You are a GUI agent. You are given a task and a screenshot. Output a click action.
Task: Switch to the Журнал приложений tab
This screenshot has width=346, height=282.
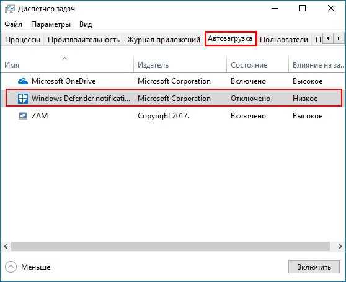[x=164, y=40]
